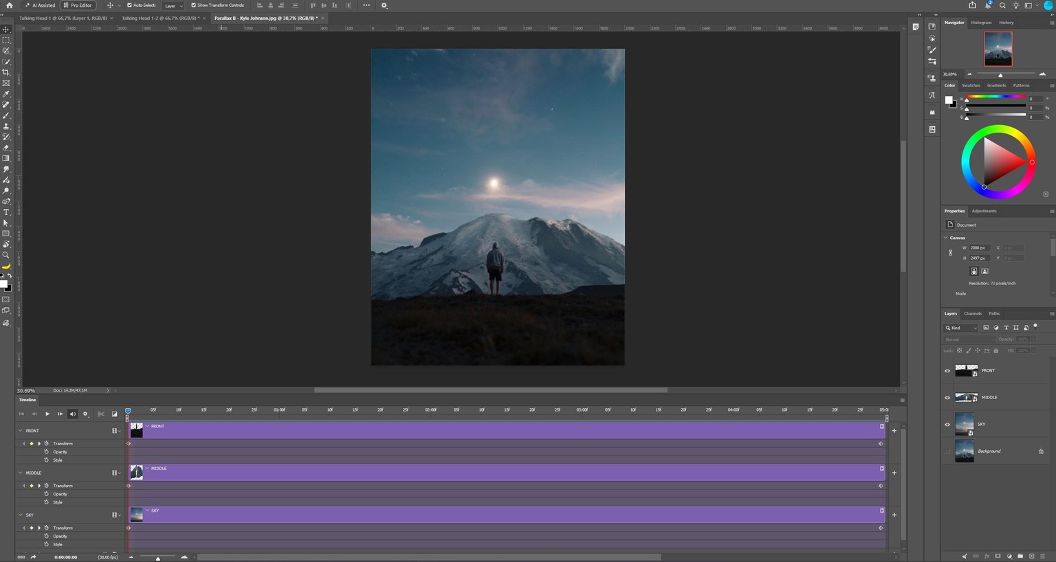
Task: Split the clip with the scissors icon
Action: pos(101,414)
